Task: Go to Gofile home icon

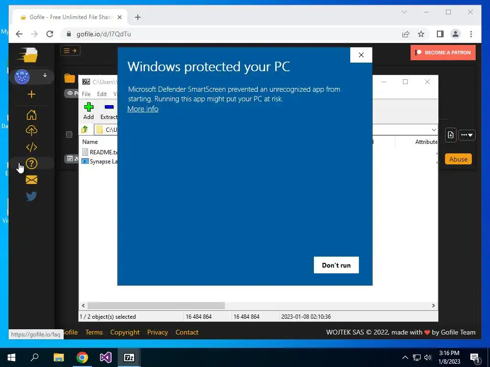Action: (32, 115)
